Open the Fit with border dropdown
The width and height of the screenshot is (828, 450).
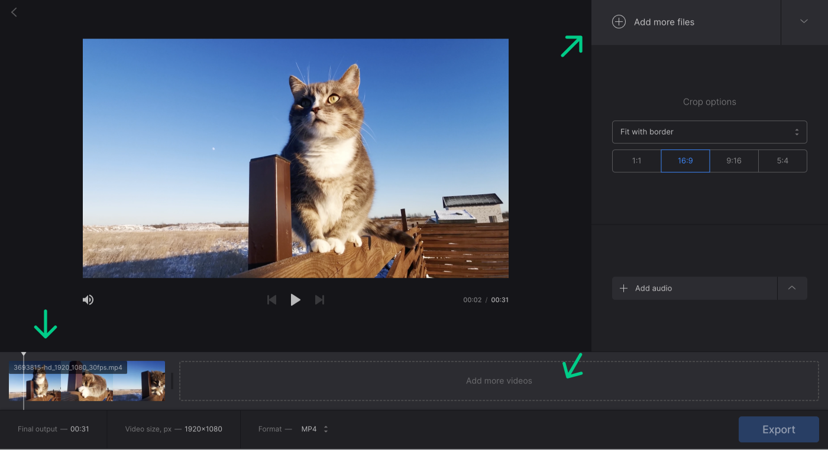click(709, 132)
